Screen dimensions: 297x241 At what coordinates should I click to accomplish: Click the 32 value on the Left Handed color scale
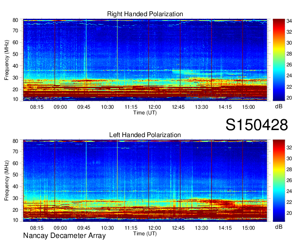pyautogui.click(x=289, y=148)
